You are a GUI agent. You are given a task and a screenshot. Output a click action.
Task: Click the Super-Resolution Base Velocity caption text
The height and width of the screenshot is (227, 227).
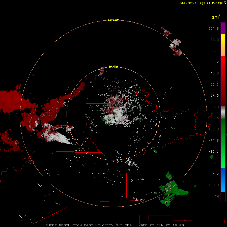pyautogui.click(x=115, y=225)
